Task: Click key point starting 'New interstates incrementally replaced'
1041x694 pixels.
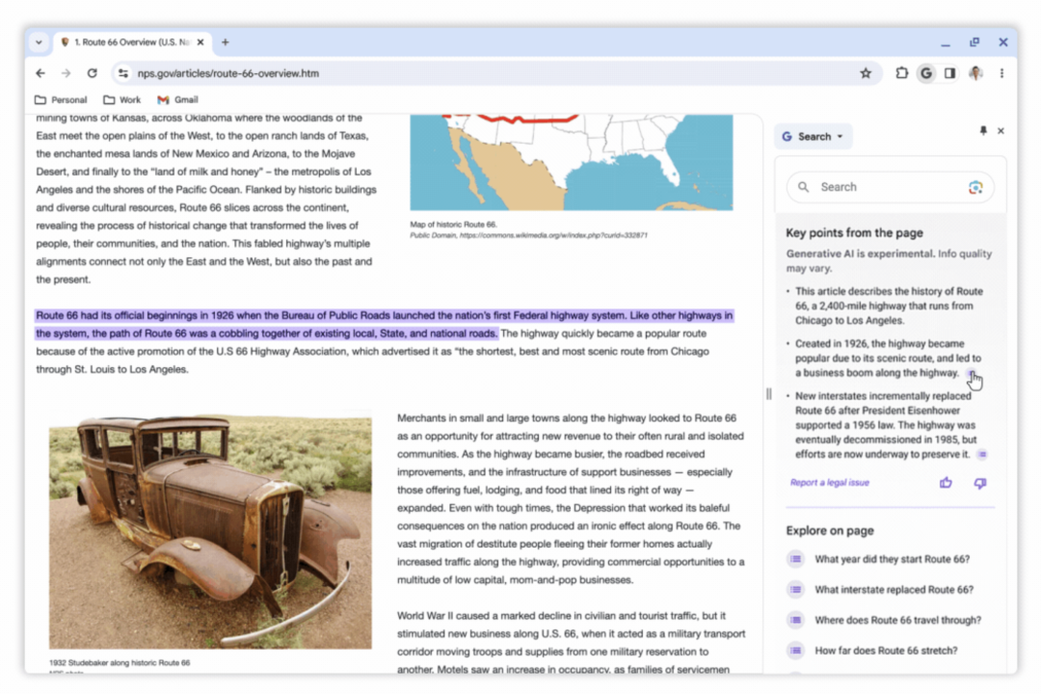Action: click(x=886, y=425)
